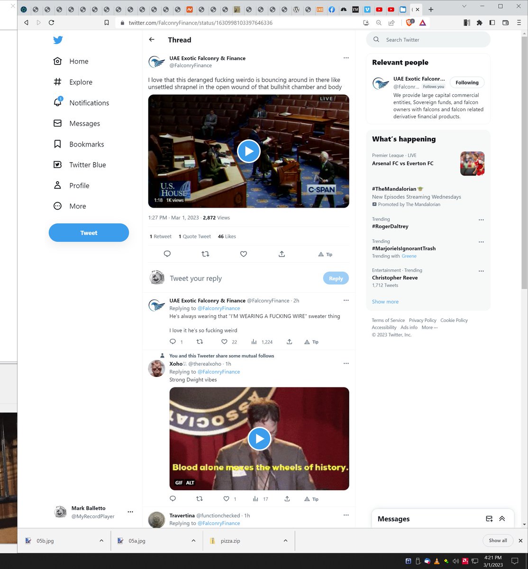The width and height of the screenshot is (528, 569).
Task: Open the More menu in sidebar
Action: [x=70, y=206]
